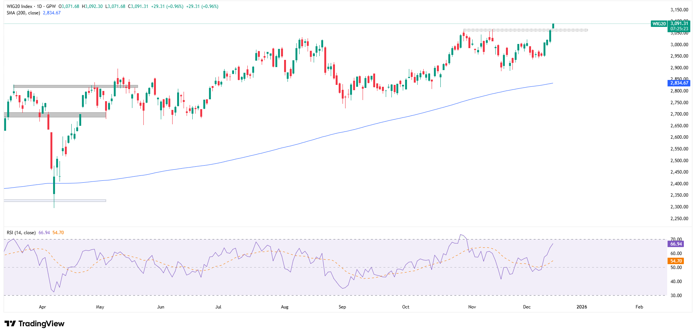Image resolution: width=696 pixels, height=335 pixels.
Task: Click the 30.00 level on RSI scale
Action: 676,296
